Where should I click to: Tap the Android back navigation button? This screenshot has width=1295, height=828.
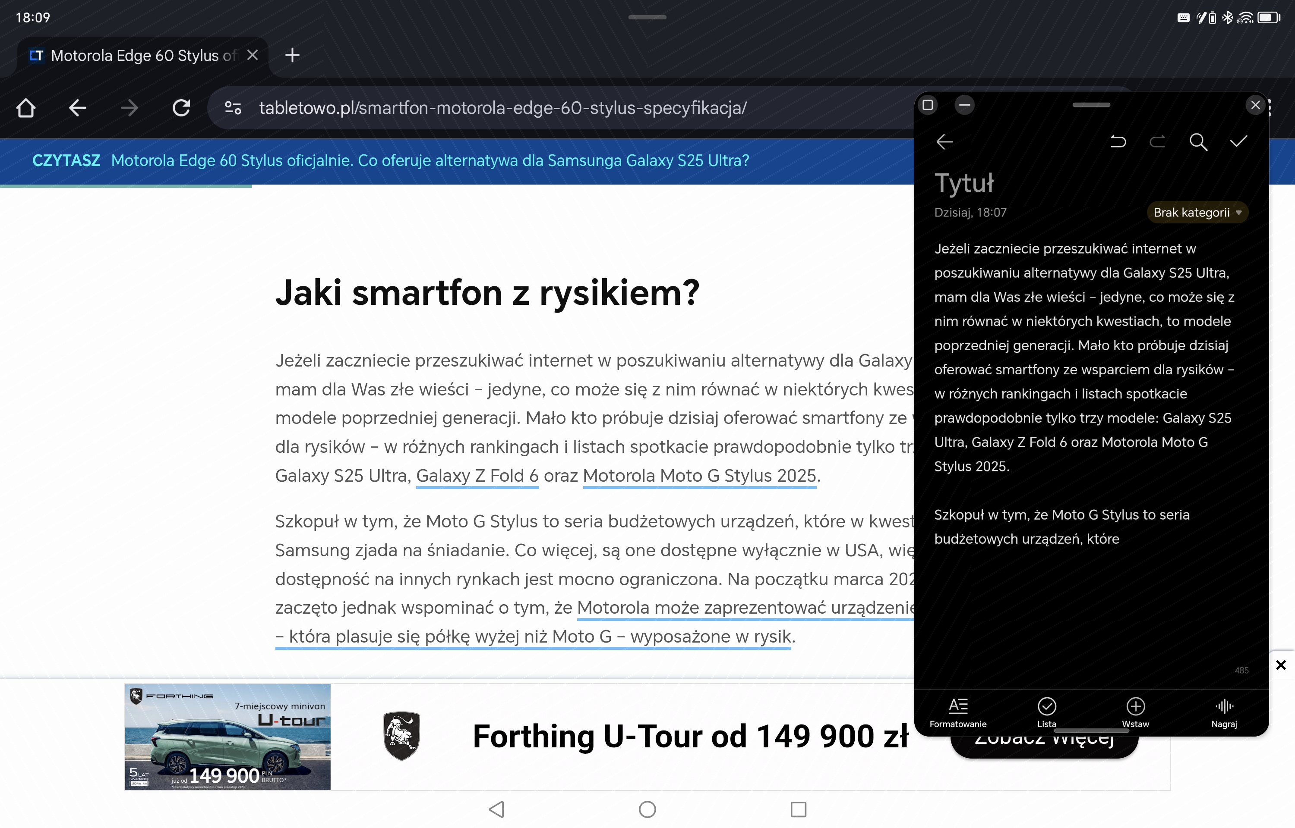[496, 809]
